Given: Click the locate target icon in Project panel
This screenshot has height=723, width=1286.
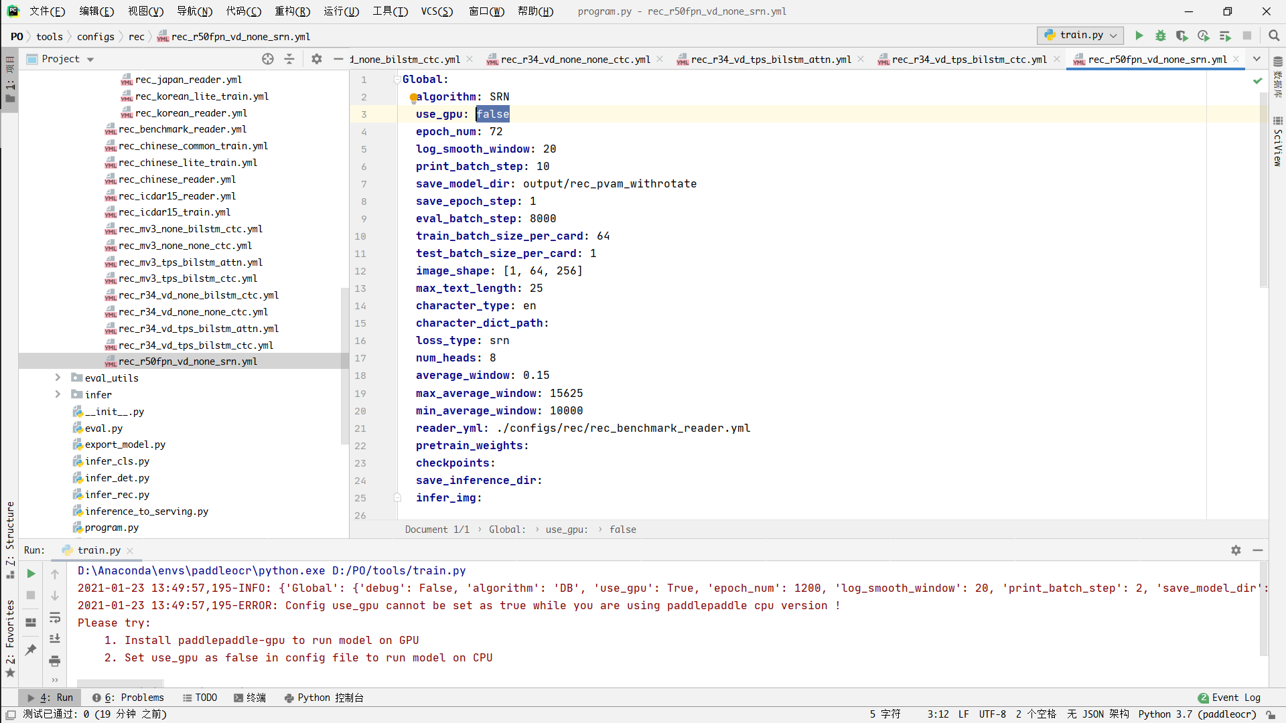Looking at the screenshot, I should pyautogui.click(x=268, y=59).
